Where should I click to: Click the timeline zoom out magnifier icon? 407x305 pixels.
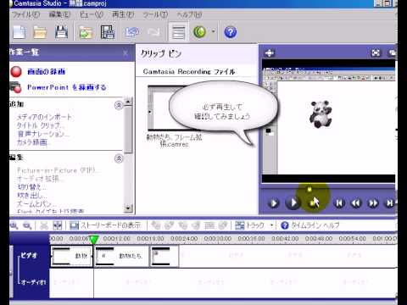click(x=27, y=225)
